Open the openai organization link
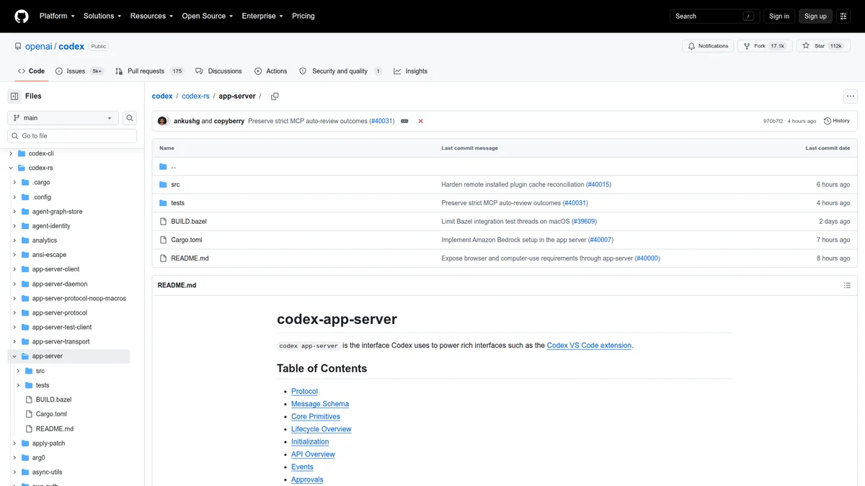Image resolution: width=865 pixels, height=486 pixels. 37,46
